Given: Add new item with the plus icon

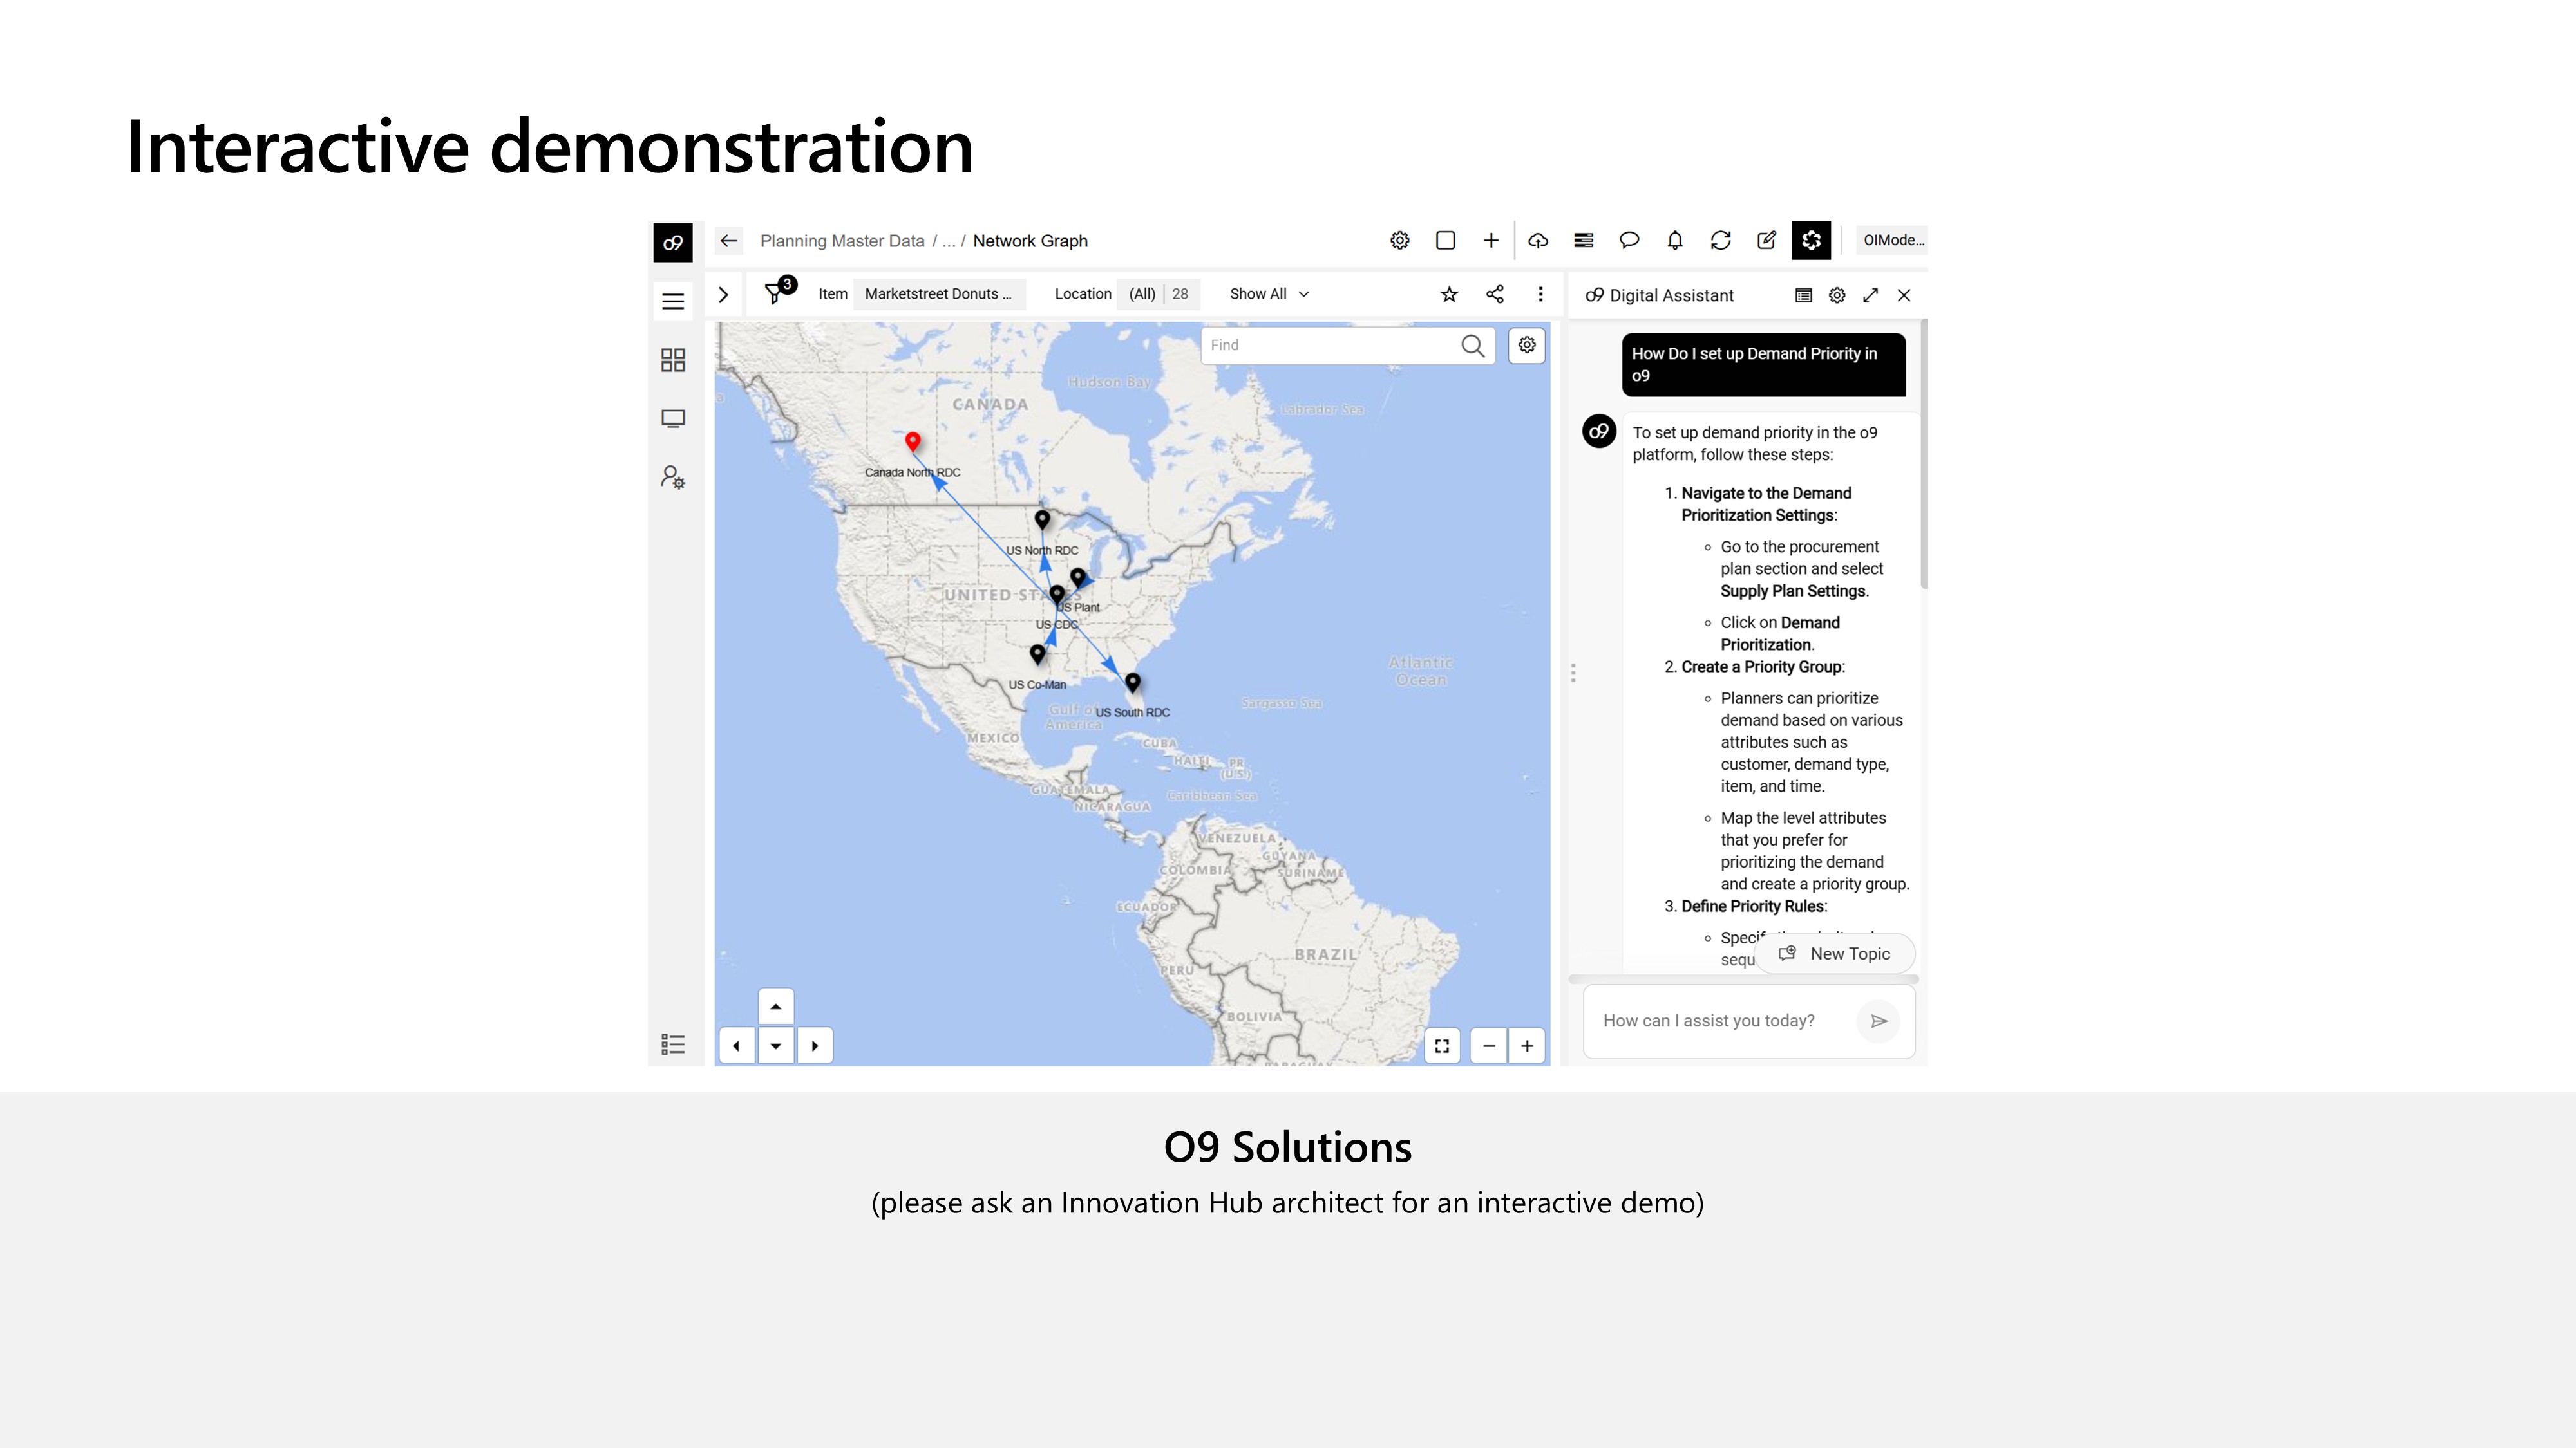Looking at the screenshot, I should pos(1491,240).
